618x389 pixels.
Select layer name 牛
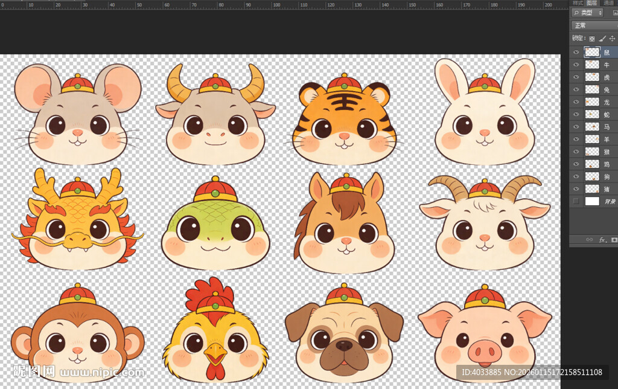(607, 65)
